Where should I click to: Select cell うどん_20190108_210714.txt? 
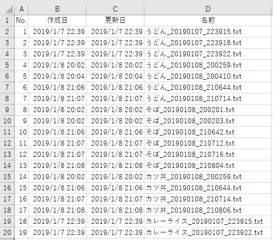point(208,98)
